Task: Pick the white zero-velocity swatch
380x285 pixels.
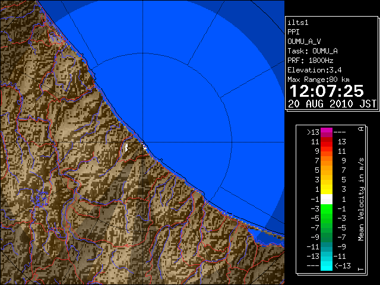Action: 327,199
